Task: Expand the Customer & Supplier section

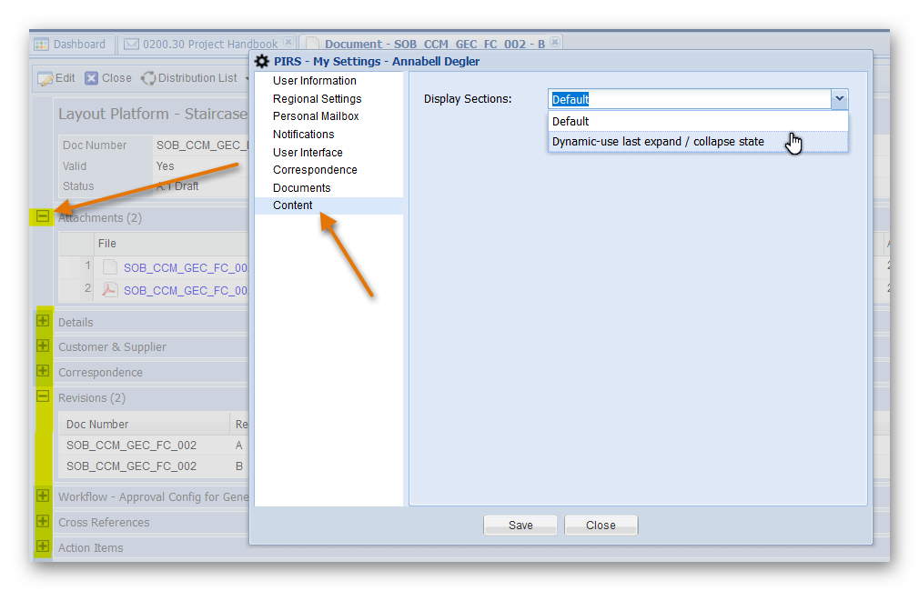Action: (43, 346)
